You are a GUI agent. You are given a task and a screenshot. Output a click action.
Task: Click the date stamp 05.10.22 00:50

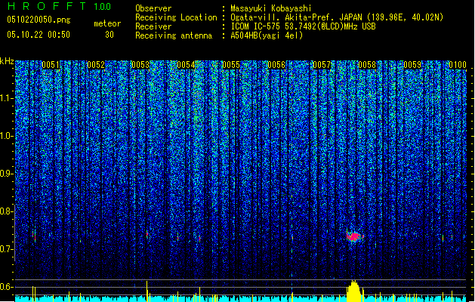(39, 35)
